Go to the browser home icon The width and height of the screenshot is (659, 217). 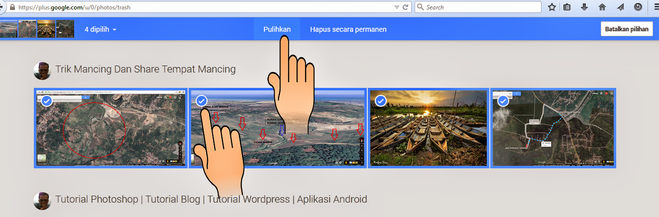click(x=602, y=7)
